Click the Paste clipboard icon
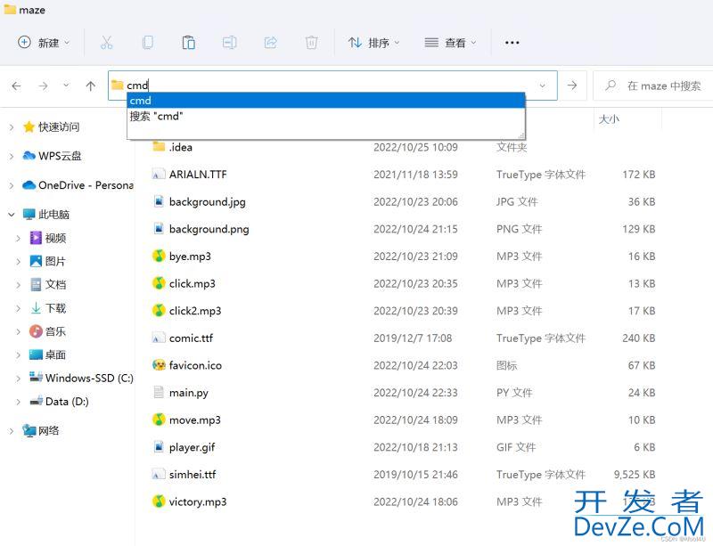Viewport: 713px width, 546px height. (x=188, y=43)
